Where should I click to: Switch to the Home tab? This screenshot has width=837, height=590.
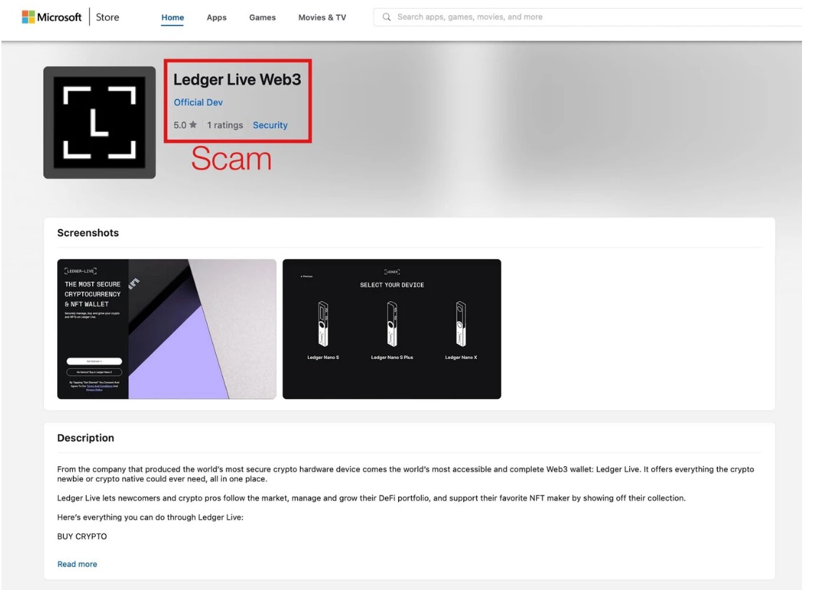coord(172,18)
